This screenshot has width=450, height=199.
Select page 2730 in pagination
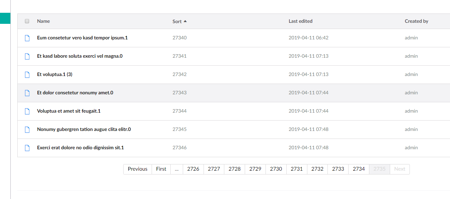pyautogui.click(x=276, y=169)
